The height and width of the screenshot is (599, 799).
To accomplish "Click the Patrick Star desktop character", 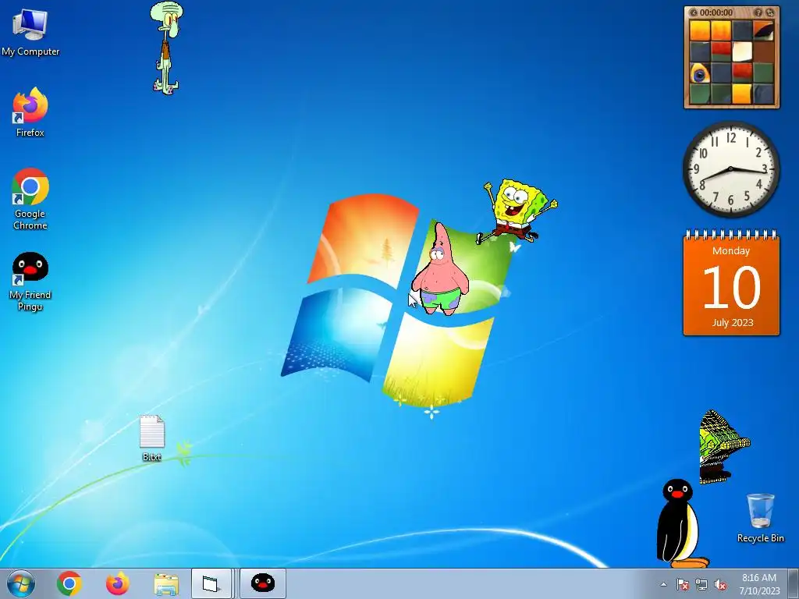I will (440, 268).
